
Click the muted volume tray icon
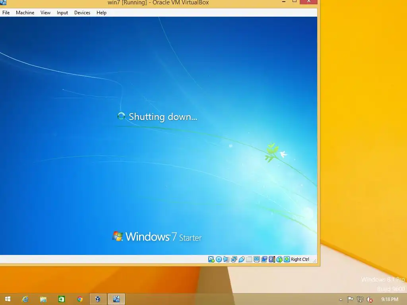(x=369, y=299)
